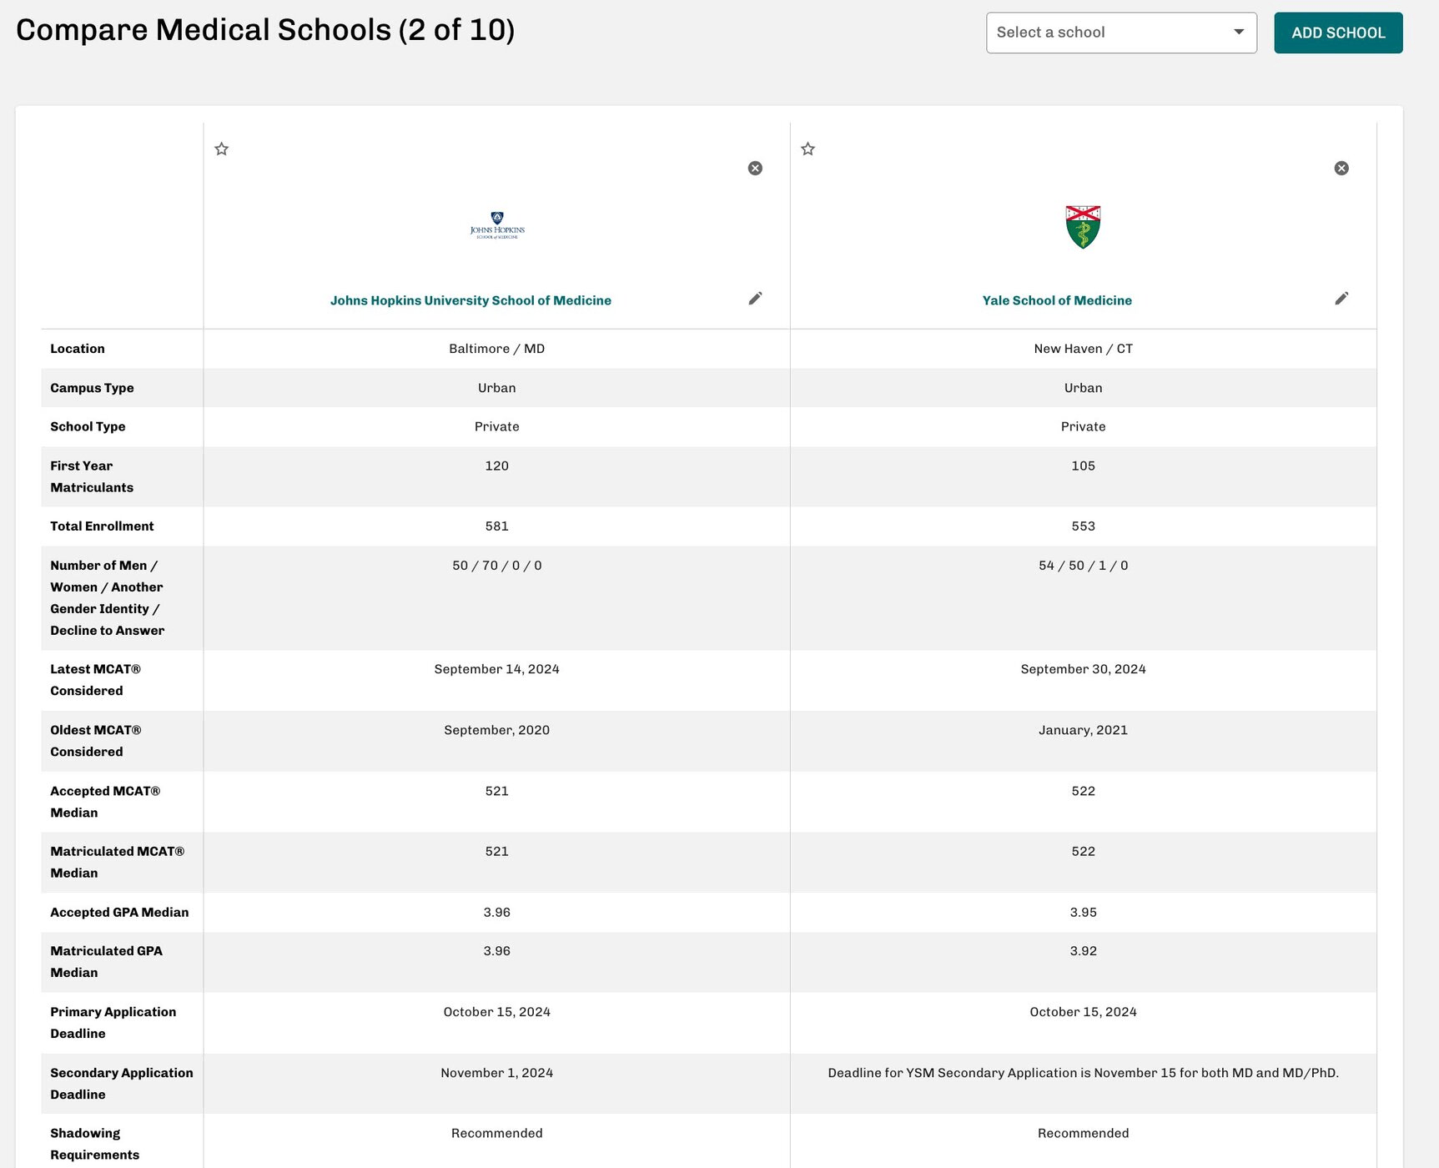Click the Yale School of Medicine crest logo
1439x1168 pixels.
click(1082, 226)
